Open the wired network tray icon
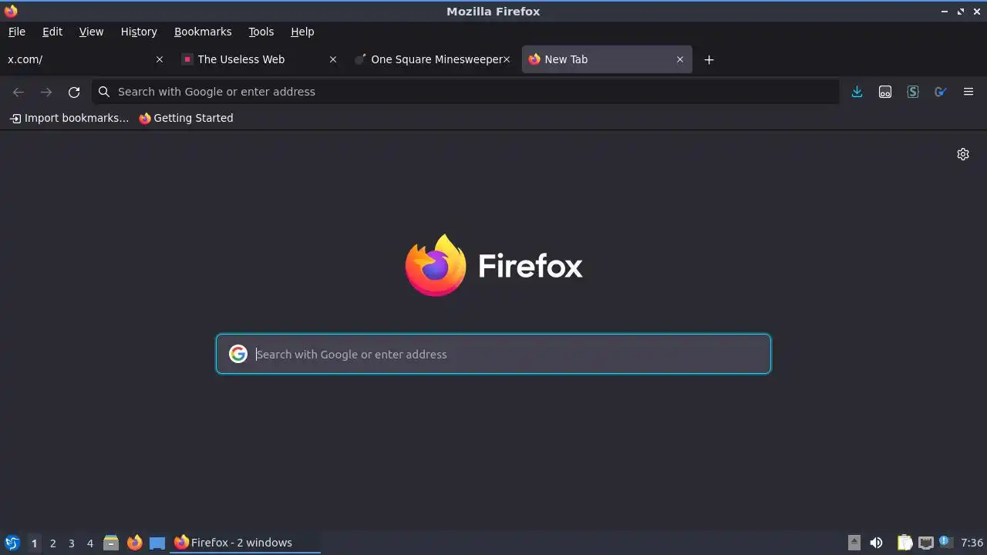 926,543
